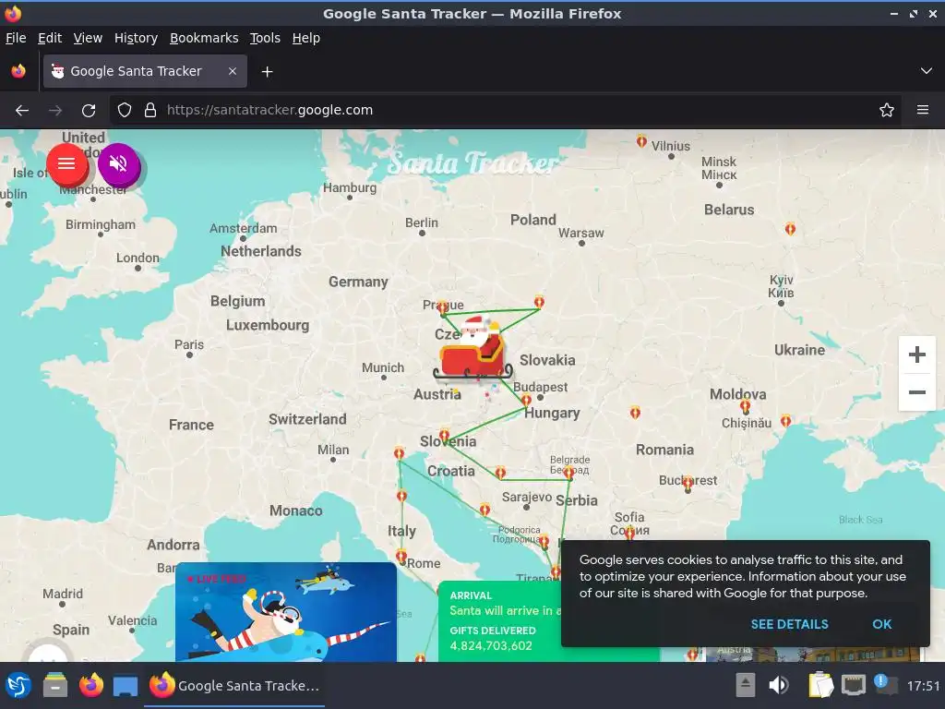Open the View menu
The height and width of the screenshot is (709, 945).
point(88,38)
